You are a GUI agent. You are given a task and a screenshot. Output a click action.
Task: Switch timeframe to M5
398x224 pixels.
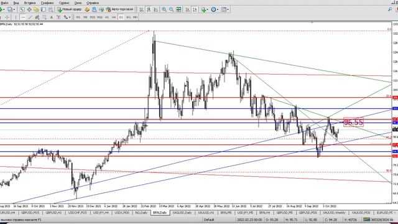click(x=85, y=17)
